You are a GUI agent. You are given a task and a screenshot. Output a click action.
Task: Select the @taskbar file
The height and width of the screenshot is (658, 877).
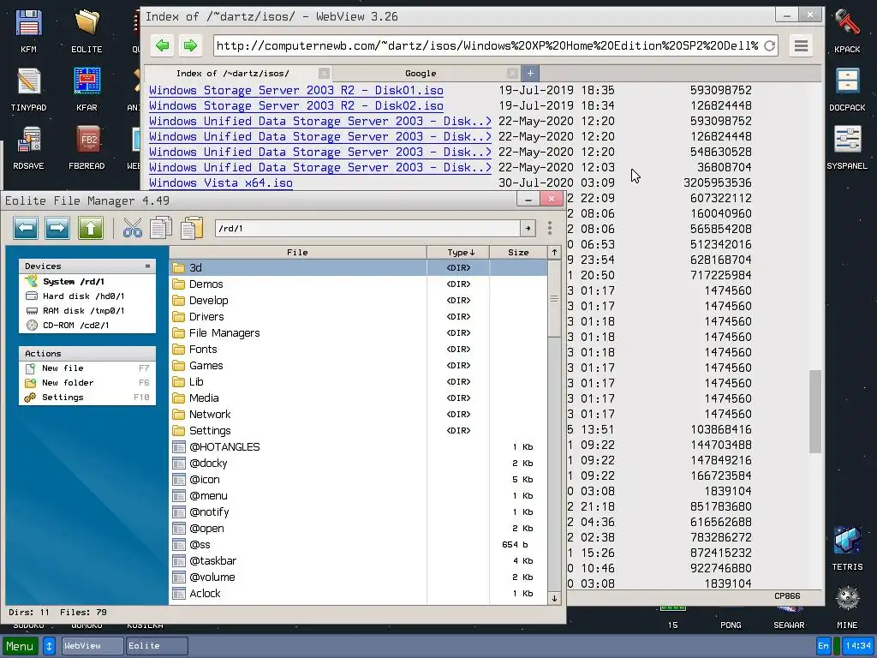coord(358,560)
